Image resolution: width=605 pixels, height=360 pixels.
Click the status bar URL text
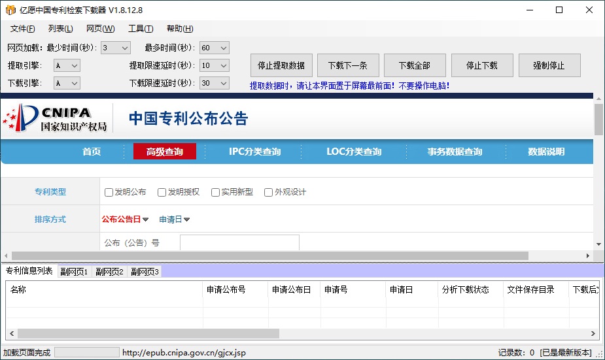tap(184, 353)
